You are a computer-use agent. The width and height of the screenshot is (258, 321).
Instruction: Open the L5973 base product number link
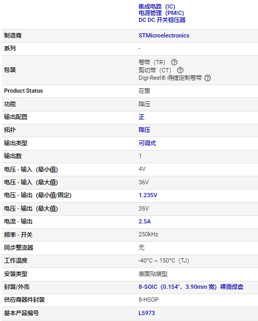[x=147, y=313]
